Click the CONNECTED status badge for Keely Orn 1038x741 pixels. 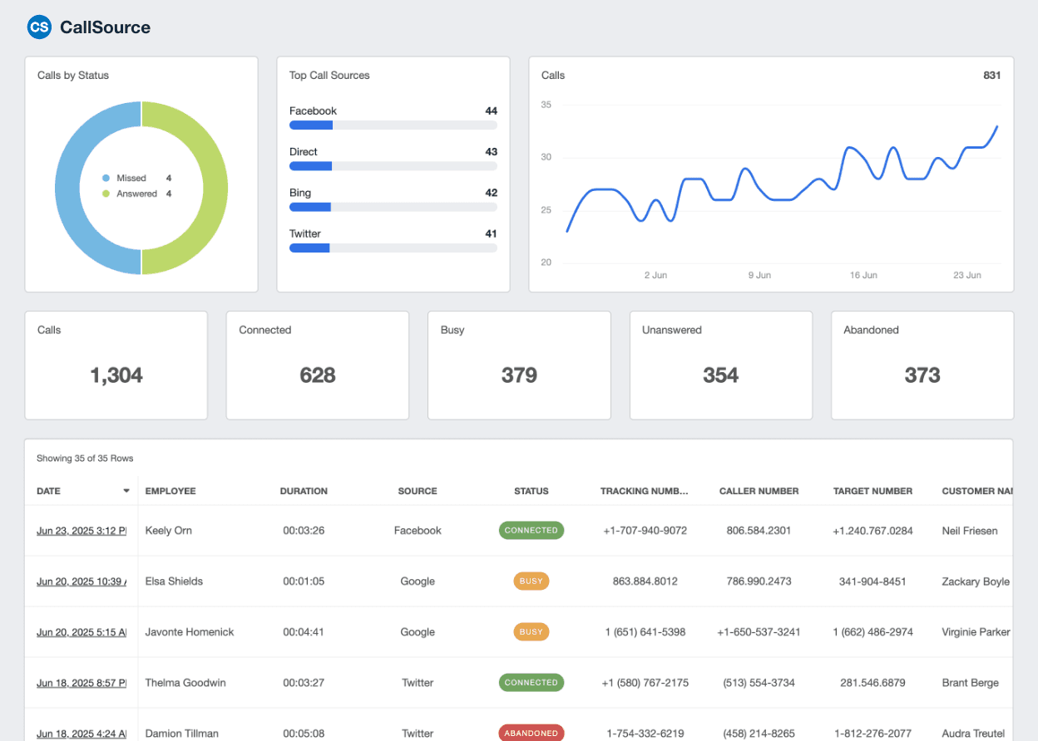(531, 530)
